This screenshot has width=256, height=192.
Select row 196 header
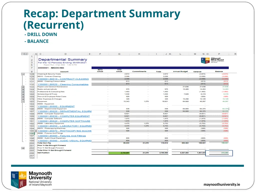32,133
